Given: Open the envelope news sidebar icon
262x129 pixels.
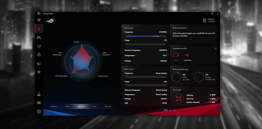Looking at the screenshot, I should tap(39, 103).
